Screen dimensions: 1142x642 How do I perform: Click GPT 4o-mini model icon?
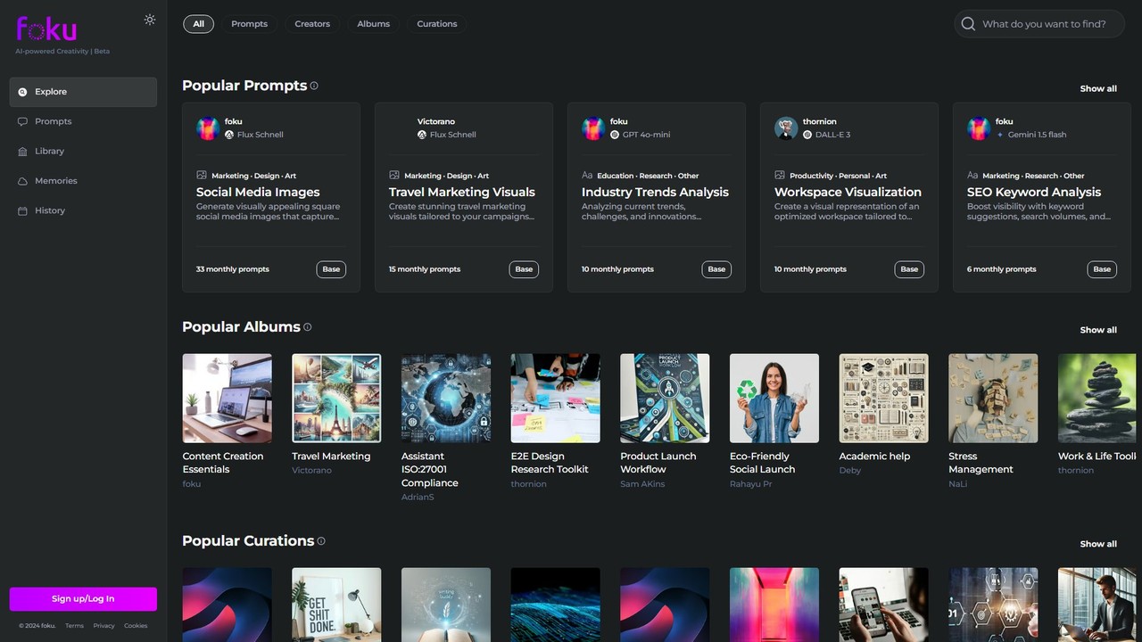[615, 135]
